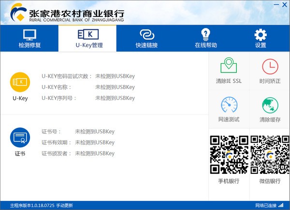Click the 清除IE SSL label
Viewport: 290px width, 210px height.
click(x=229, y=81)
